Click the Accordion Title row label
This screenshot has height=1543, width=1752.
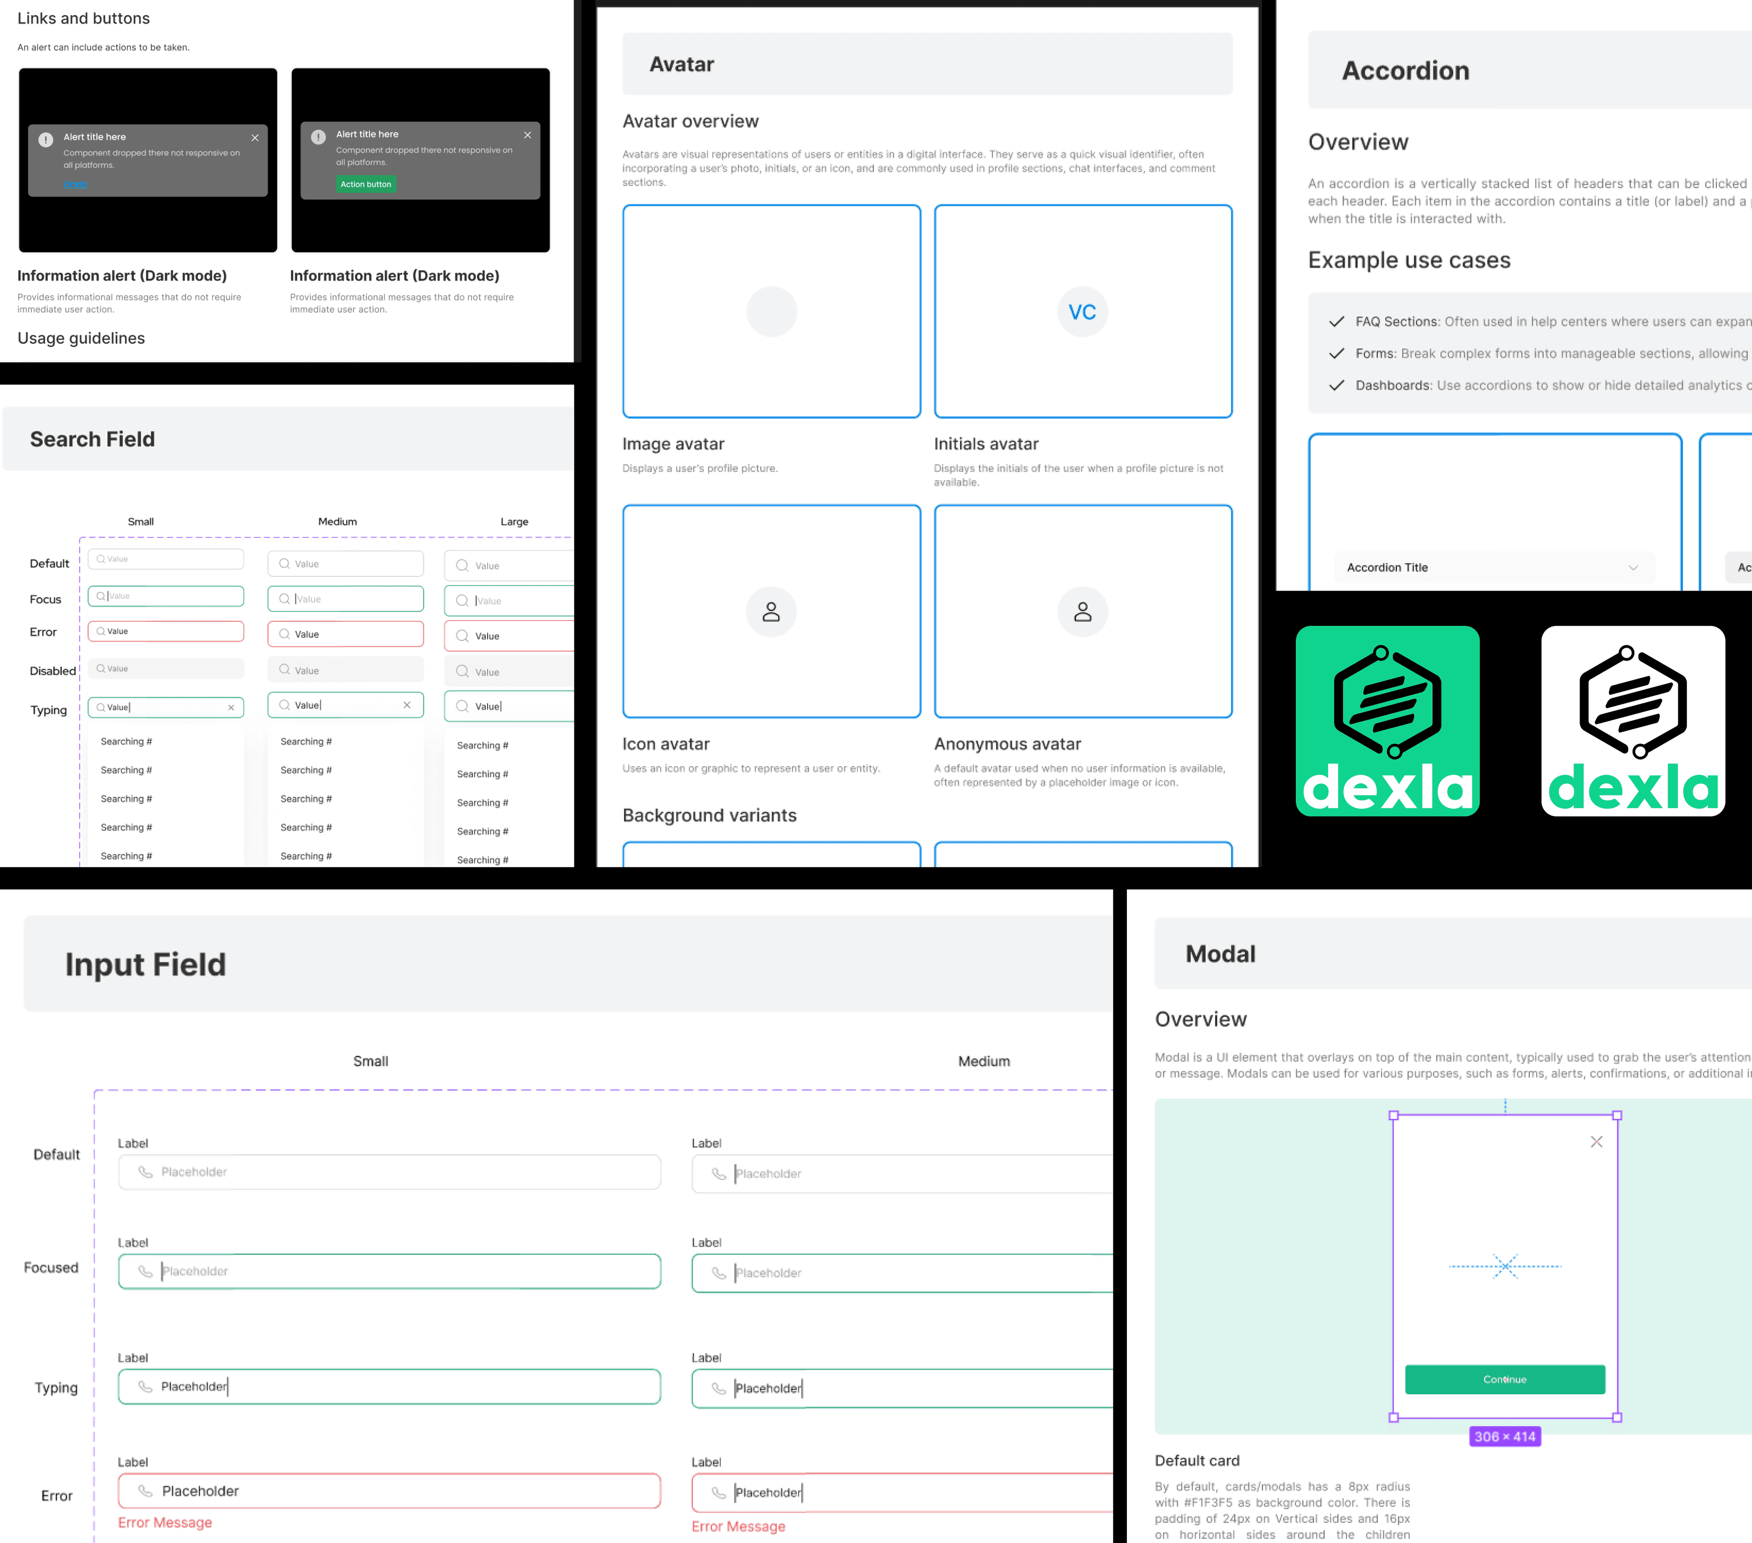1387,567
